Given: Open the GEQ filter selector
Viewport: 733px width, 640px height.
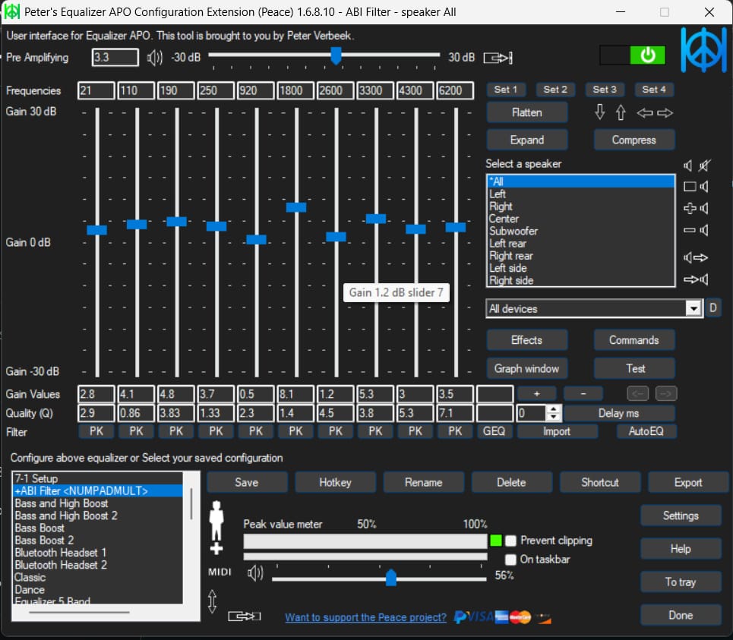Looking at the screenshot, I should pyautogui.click(x=494, y=430).
